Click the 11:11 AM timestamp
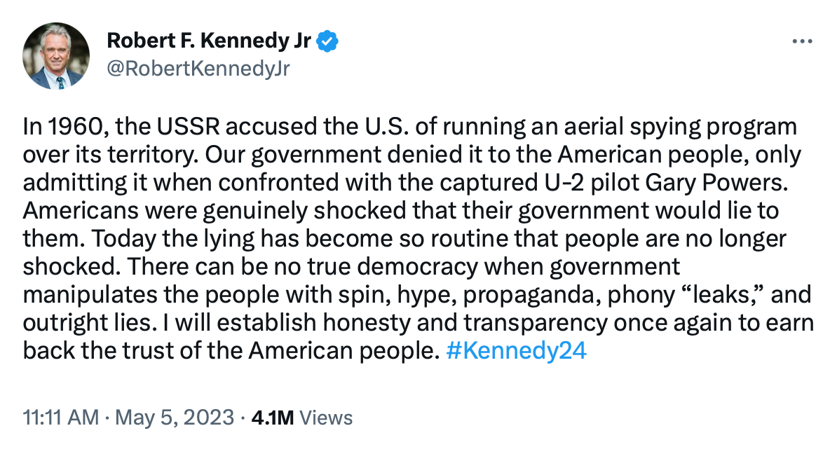Viewport: 837px width, 454px height. coord(60,418)
